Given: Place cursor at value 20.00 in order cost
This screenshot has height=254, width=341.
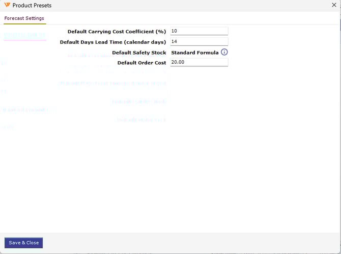Looking at the screenshot, I should (x=178, y=63).
